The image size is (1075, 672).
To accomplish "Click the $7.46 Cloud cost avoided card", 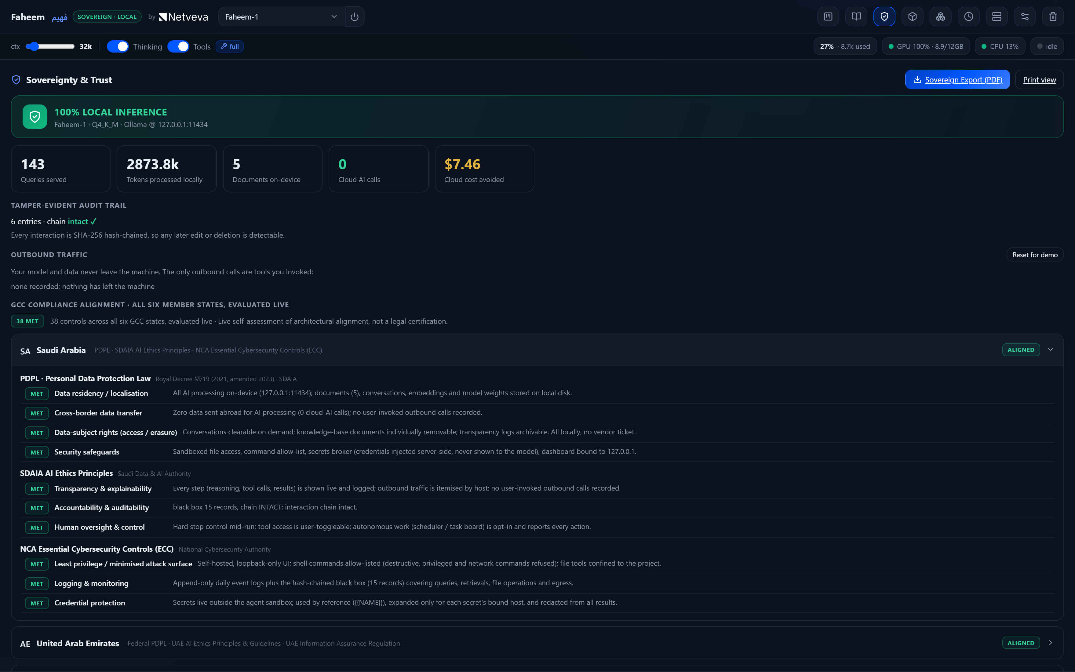I will [x=485, y=169].
